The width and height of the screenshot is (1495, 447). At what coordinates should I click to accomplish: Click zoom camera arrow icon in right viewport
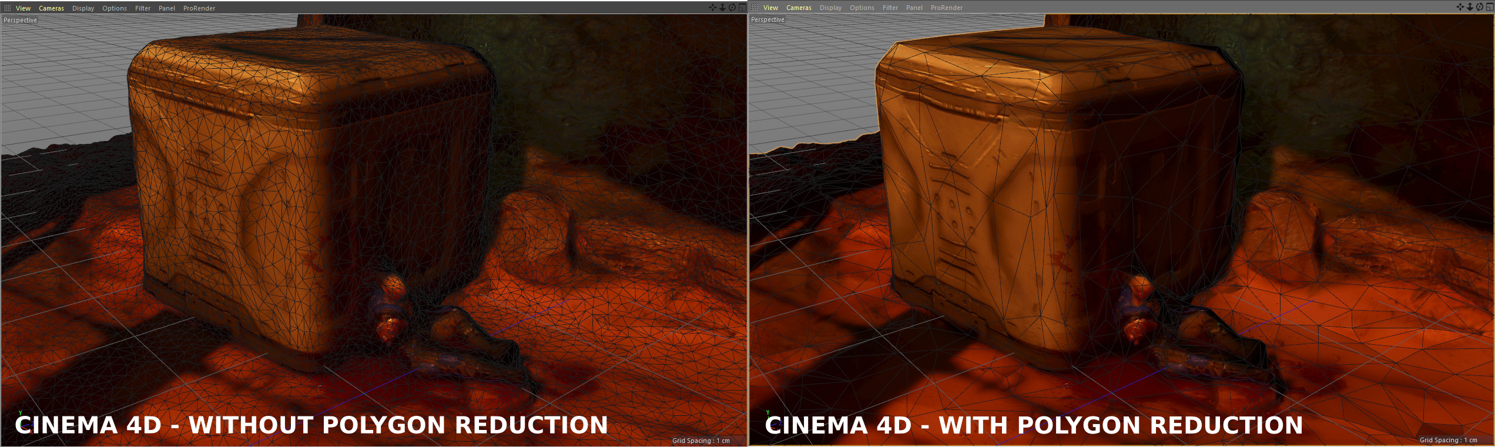click(x=1470, y=6)
